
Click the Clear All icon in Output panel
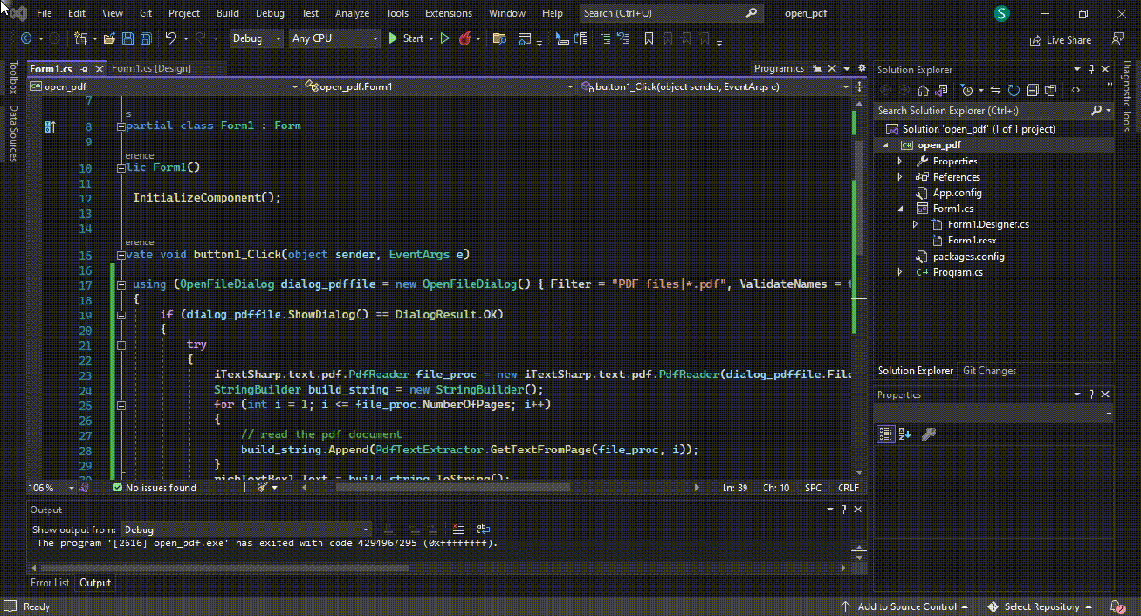458,529
